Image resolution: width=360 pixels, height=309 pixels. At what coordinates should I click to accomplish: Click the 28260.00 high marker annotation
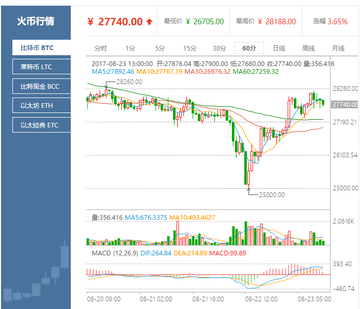pyautogui.click(x=129, y=82)
